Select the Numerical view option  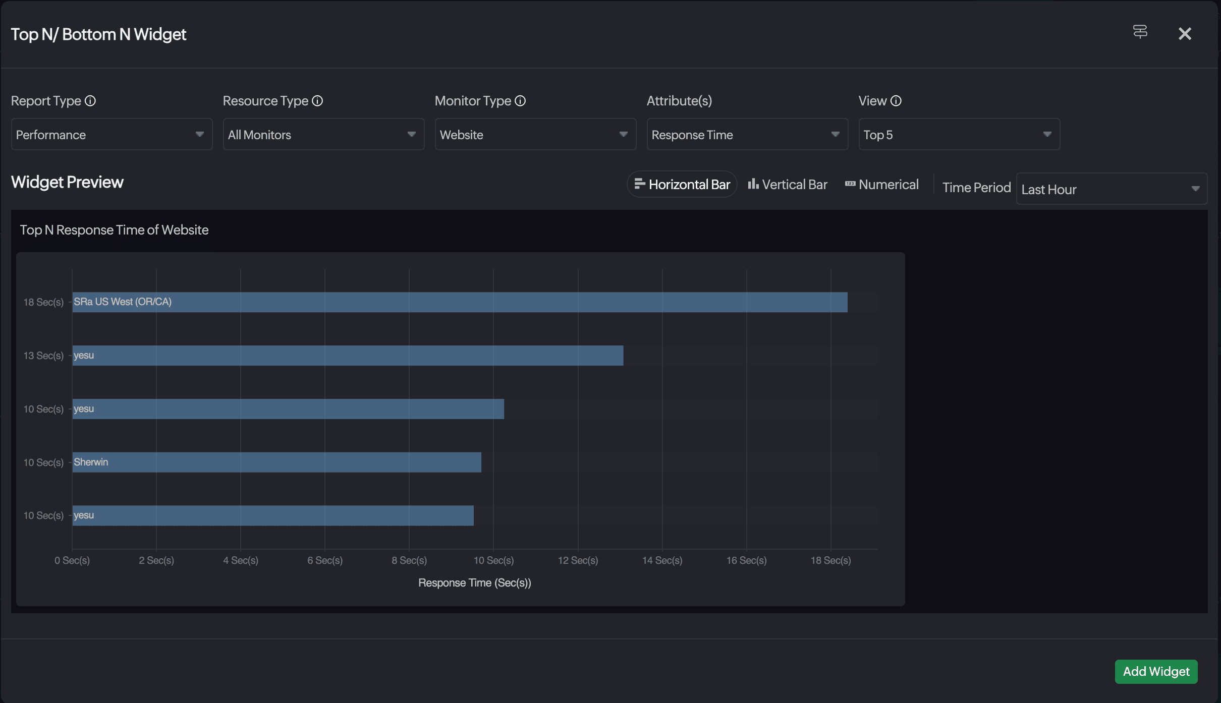[889, 185]
